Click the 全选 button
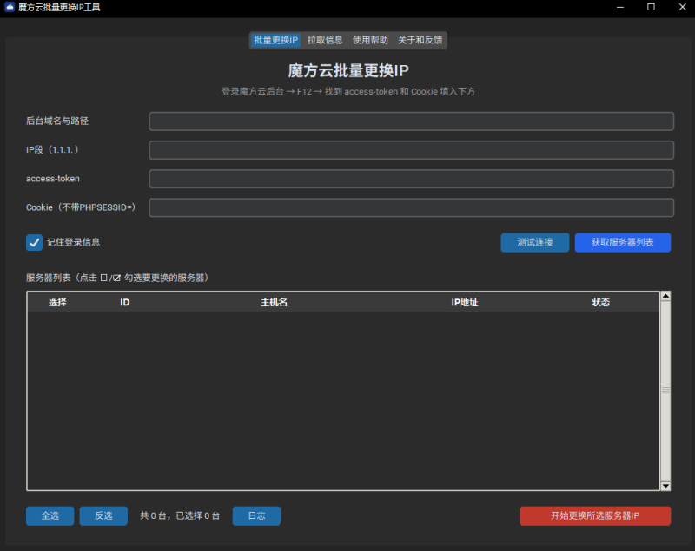This screenshot has height=551, width=695. 50,516
